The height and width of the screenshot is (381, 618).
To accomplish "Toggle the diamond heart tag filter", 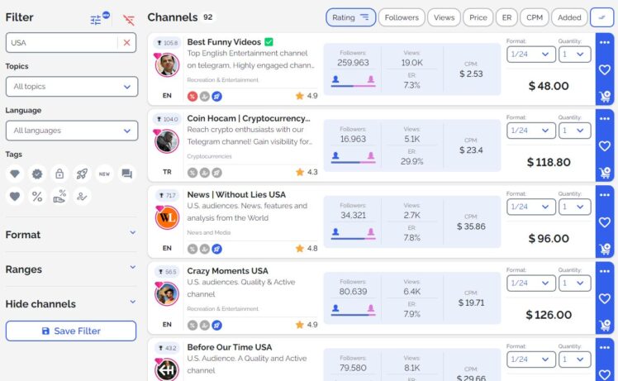I will click(15, 174).
